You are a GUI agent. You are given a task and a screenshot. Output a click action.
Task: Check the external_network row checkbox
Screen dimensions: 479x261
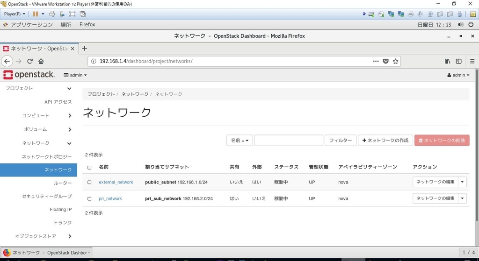(89, 183)
